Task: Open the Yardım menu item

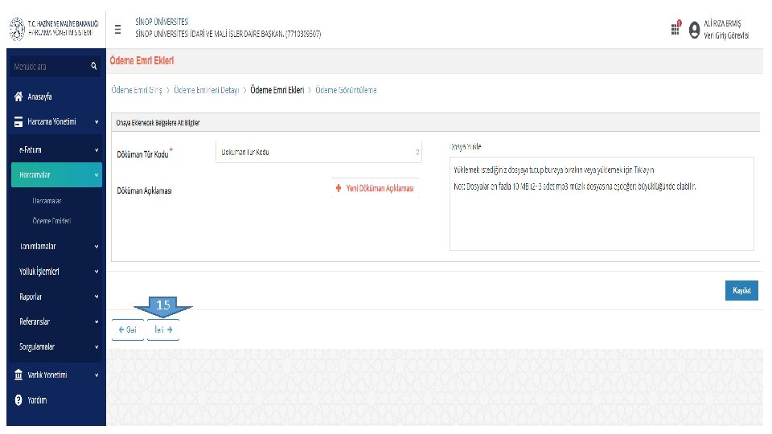Action: click(37, 400)
